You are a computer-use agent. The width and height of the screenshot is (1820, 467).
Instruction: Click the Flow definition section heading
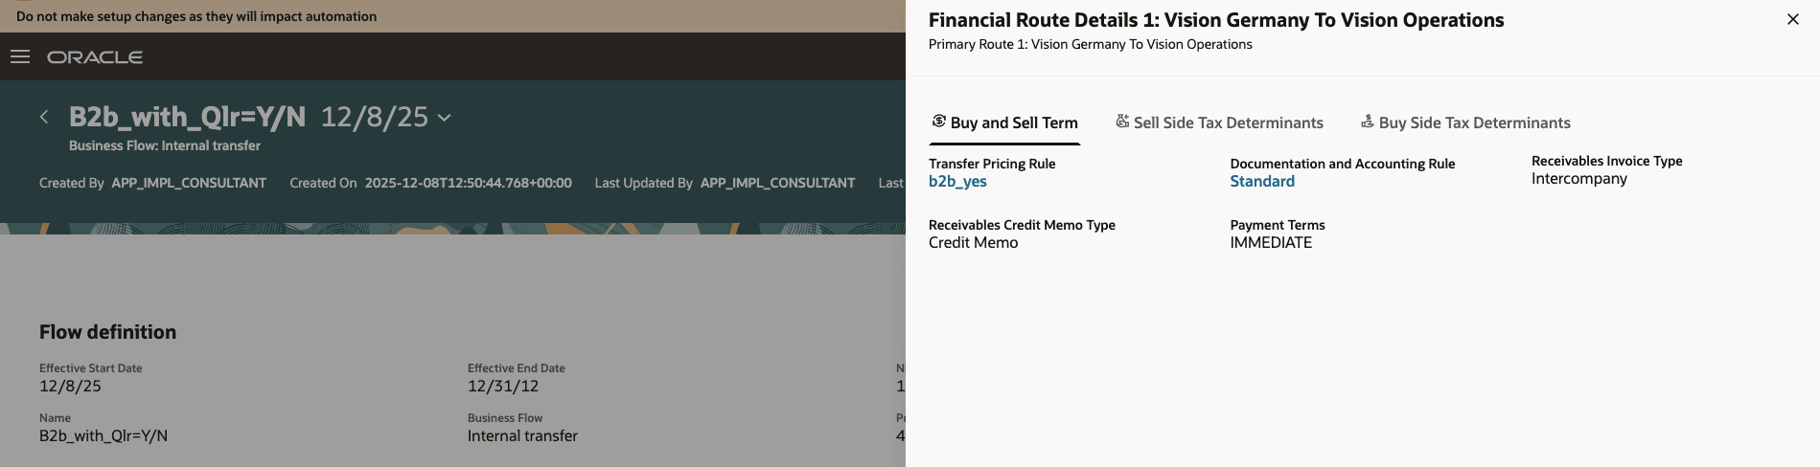pos(107,332)
